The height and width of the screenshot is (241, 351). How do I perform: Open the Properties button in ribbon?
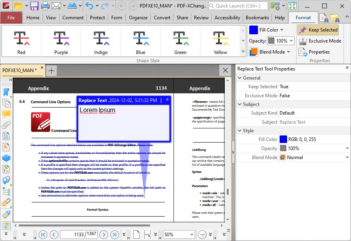pos(314,52)
